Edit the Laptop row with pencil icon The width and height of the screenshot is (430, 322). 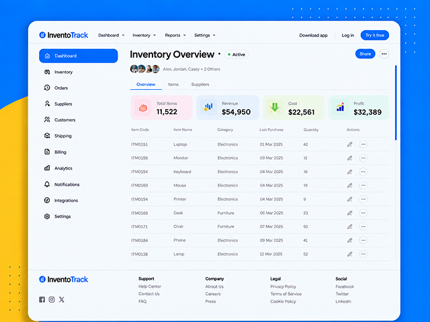pos(349,144)
